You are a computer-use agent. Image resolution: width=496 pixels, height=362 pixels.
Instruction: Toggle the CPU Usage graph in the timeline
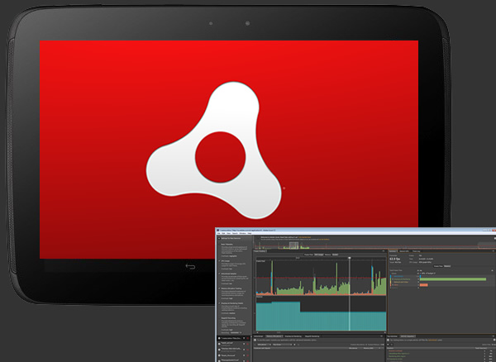tap(318, 255)
